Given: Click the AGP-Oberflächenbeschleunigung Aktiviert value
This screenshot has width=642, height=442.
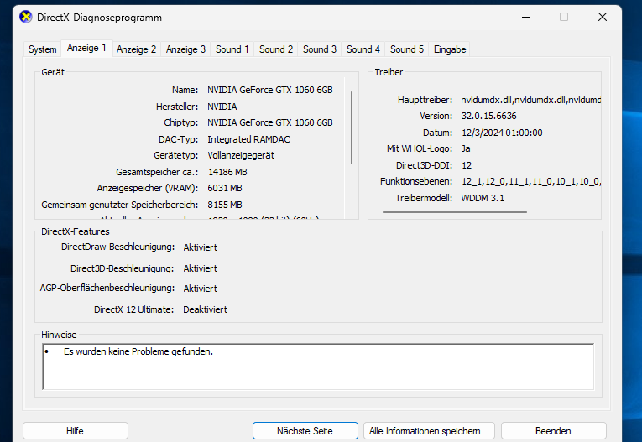Looking at the screenshot, I should tap(201, 289).
